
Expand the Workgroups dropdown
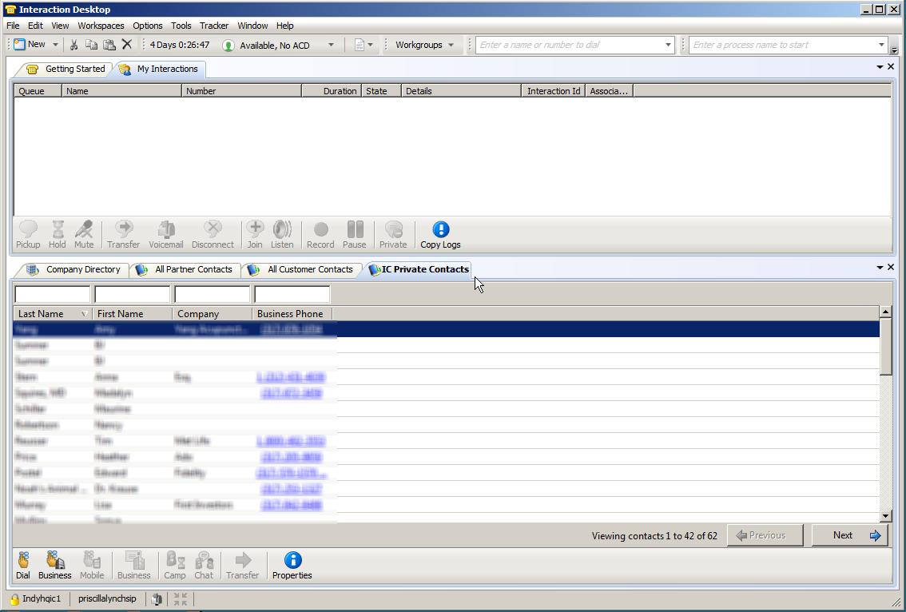coord(451,46)
